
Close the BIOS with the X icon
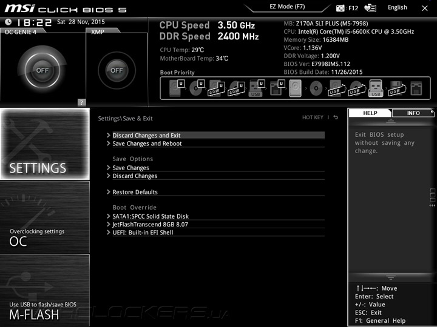(x=425, y=8)
